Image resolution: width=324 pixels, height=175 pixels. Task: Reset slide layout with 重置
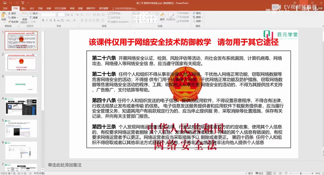[x=34, y=18]
